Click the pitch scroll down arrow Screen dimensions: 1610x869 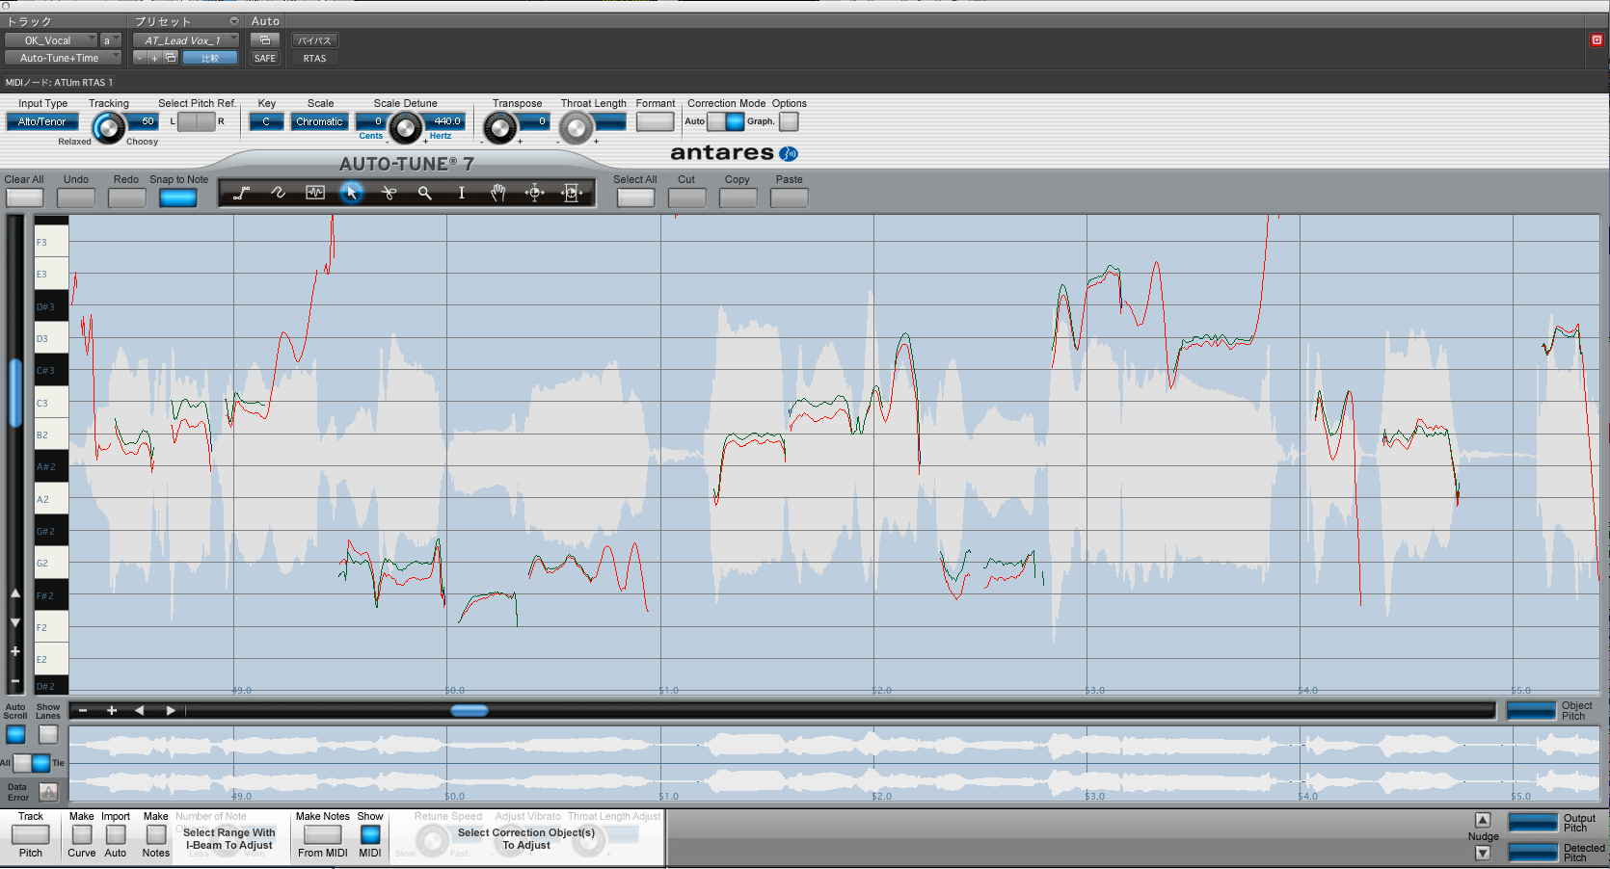[15, 622]
